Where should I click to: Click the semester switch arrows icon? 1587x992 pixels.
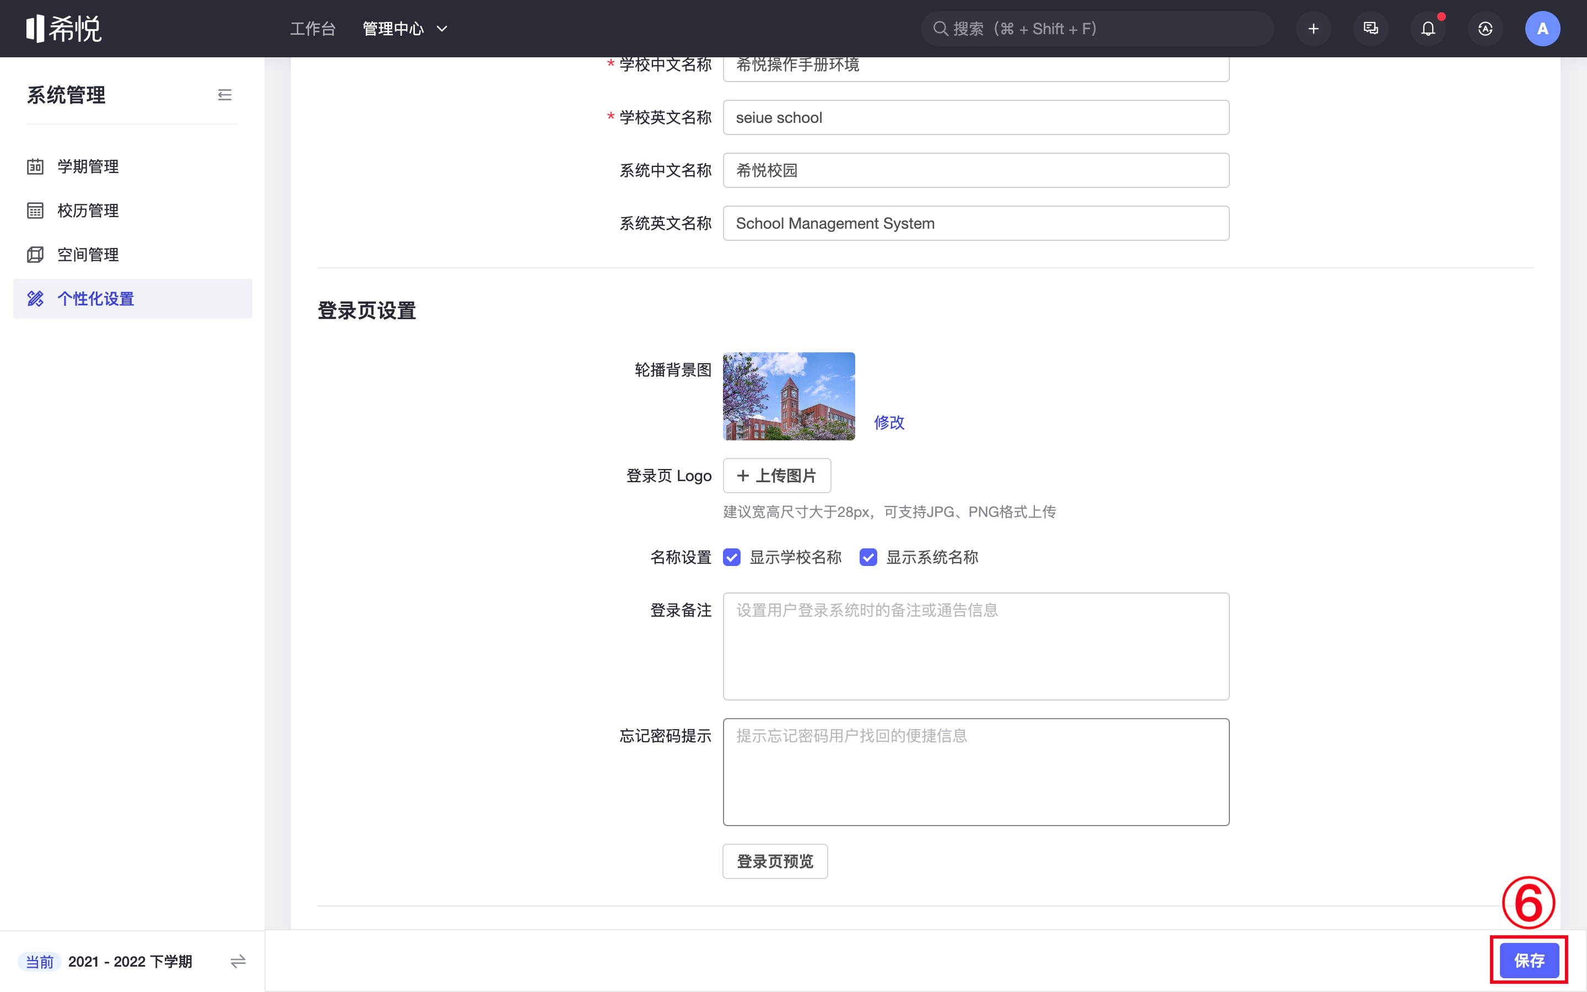(238, 961)
